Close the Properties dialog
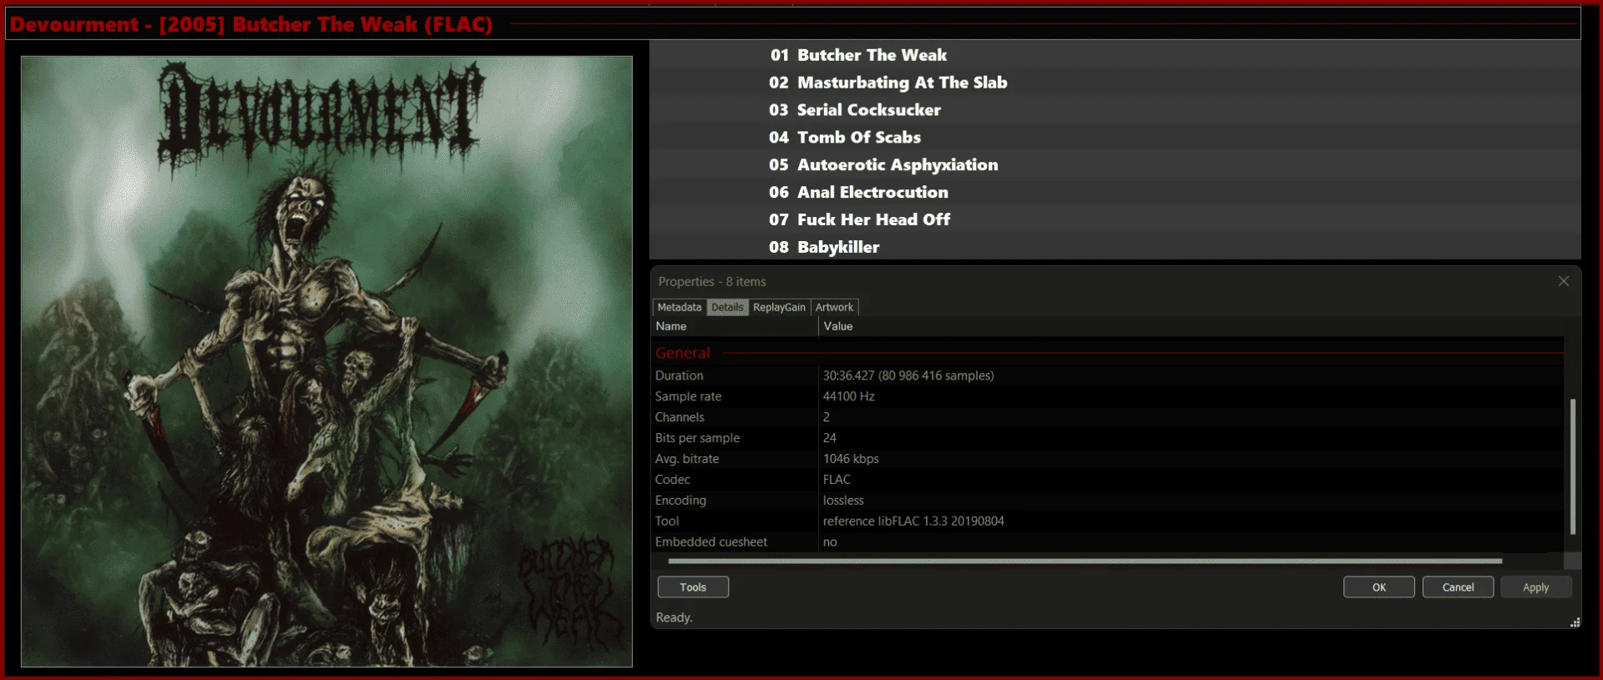 pyautogui.click(x=1564, y=281)
